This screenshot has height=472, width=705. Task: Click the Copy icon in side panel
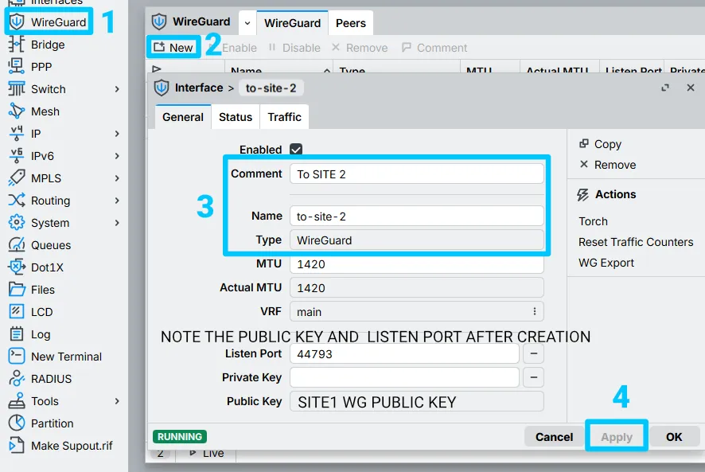point(583,143)
